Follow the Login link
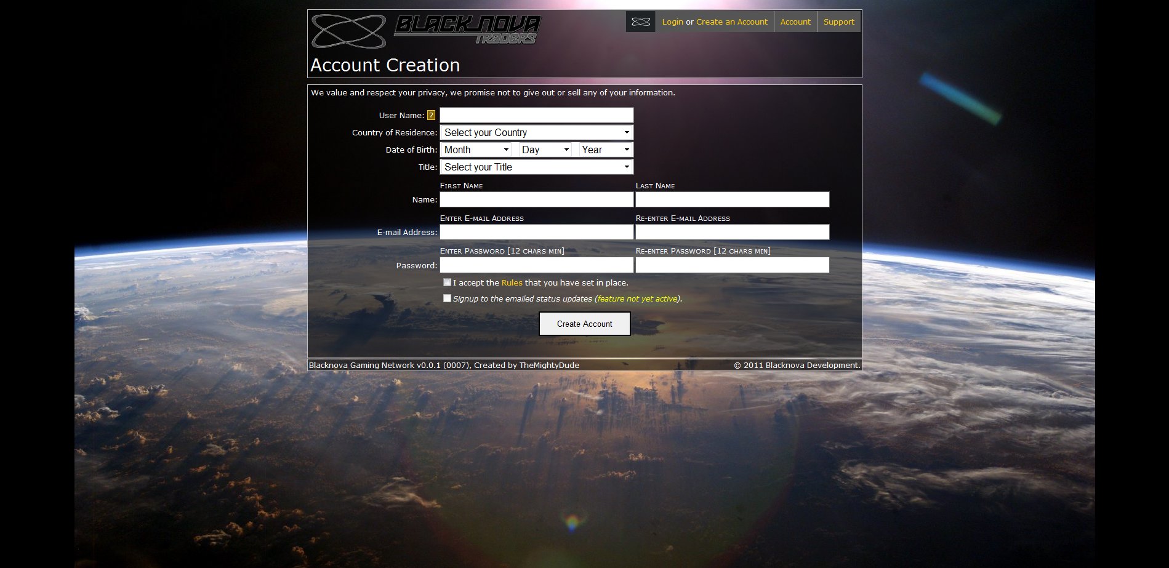 pyautogui.click(x=672, y=22)
